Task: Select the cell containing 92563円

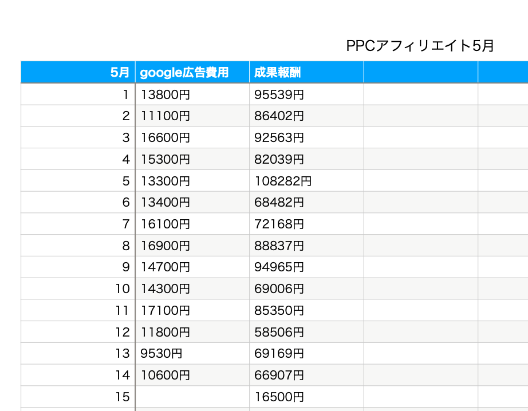Action: (306, 138)
